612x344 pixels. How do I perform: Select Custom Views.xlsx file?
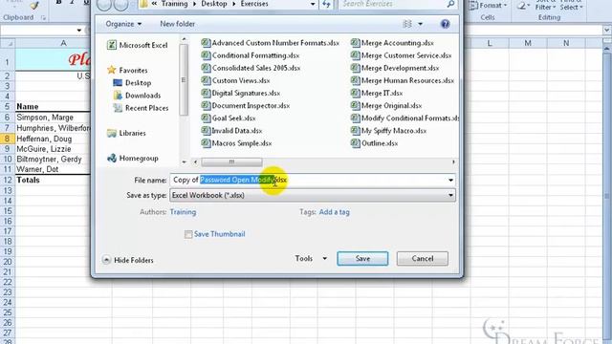pos(235,80)
